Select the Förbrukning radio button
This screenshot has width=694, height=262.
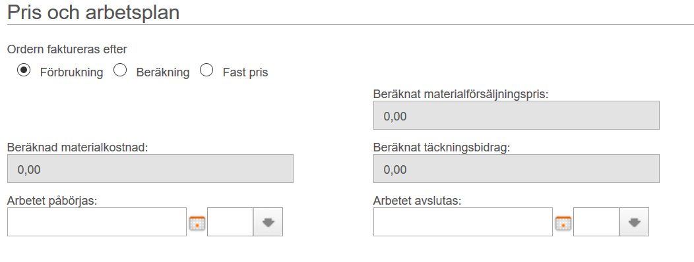click(x=24, y=70)
